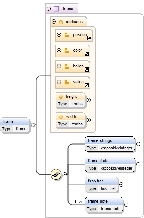Expand the frame-frets element
The height and width of the screenshot is (218, 144).
pos(138,164)
